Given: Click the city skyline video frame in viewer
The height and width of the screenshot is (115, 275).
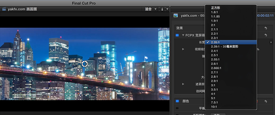Looking at the screenshot, I should point(85,64).
